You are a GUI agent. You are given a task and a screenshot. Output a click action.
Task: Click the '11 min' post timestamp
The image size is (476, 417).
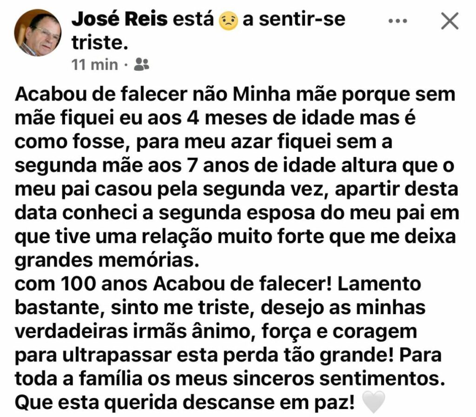(x=95, y=64)
